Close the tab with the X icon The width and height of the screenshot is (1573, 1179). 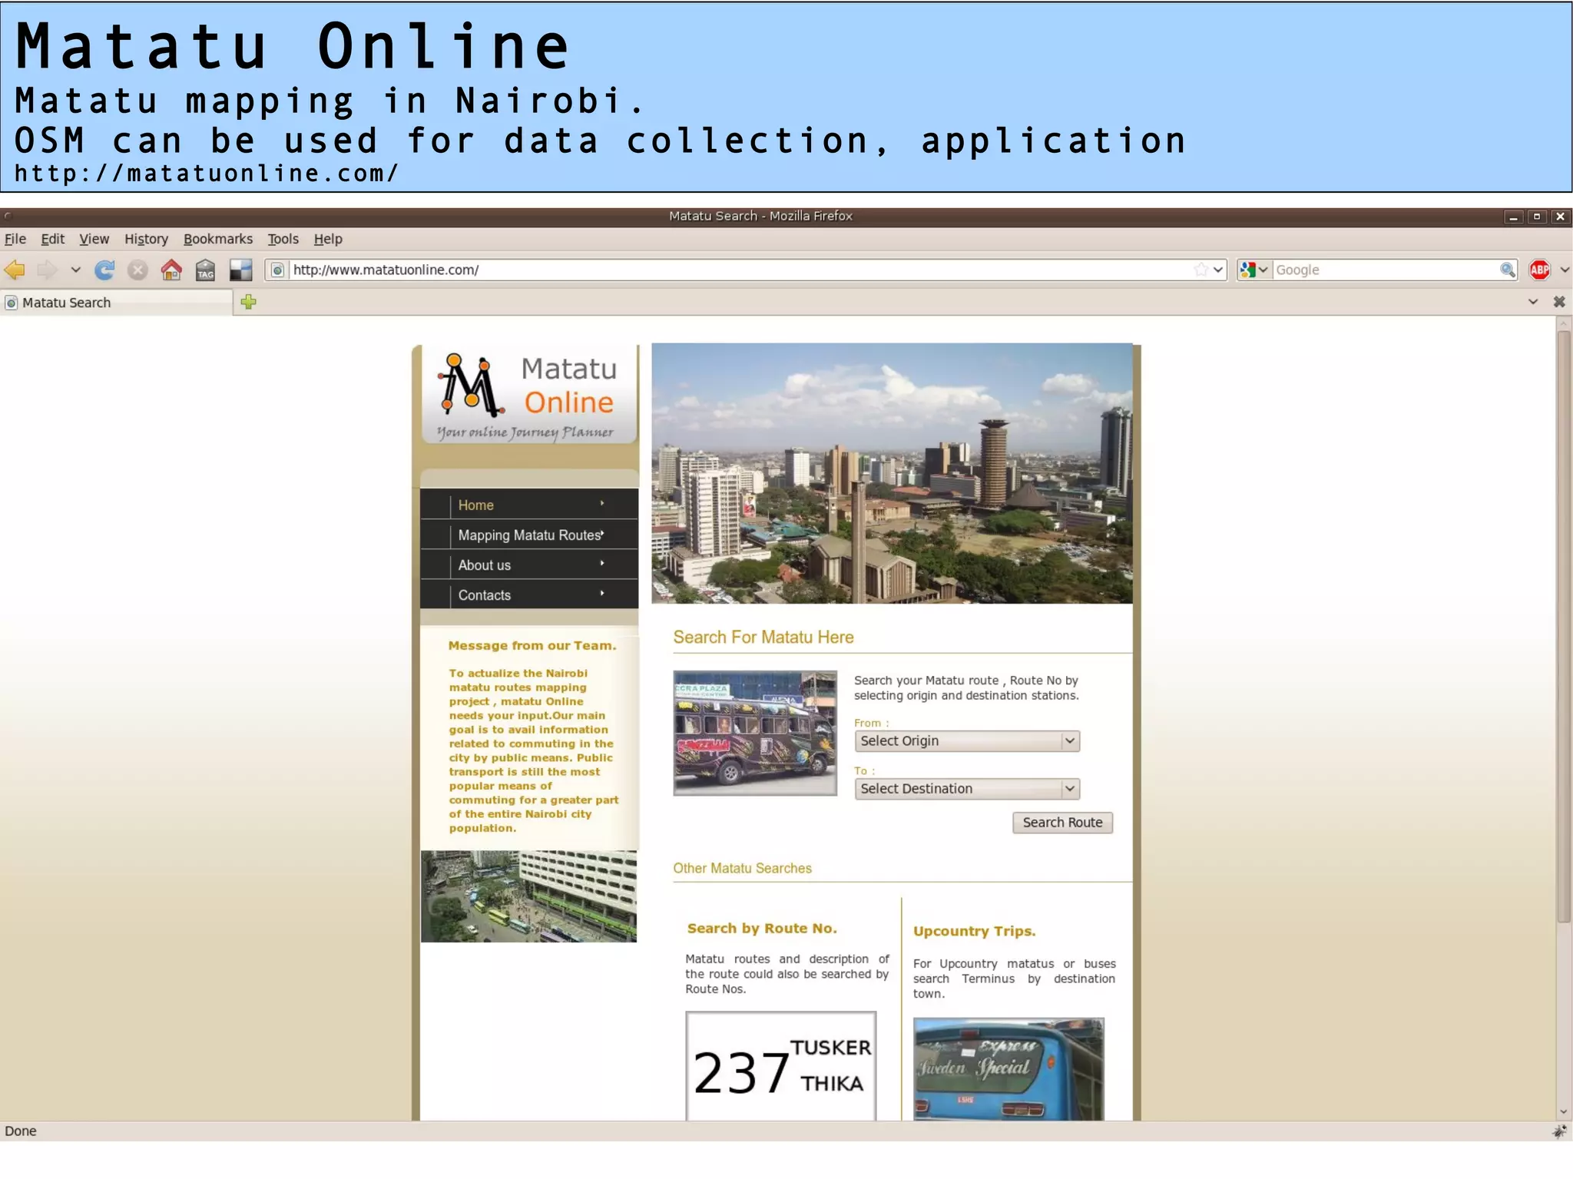click(x=1559, y=302)
